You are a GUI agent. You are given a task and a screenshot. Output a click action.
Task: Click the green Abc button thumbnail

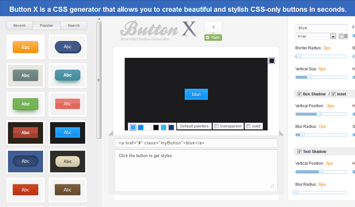tap(25, 104)
